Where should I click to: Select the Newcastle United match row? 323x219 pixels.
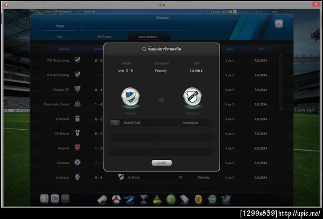point(68,104)
